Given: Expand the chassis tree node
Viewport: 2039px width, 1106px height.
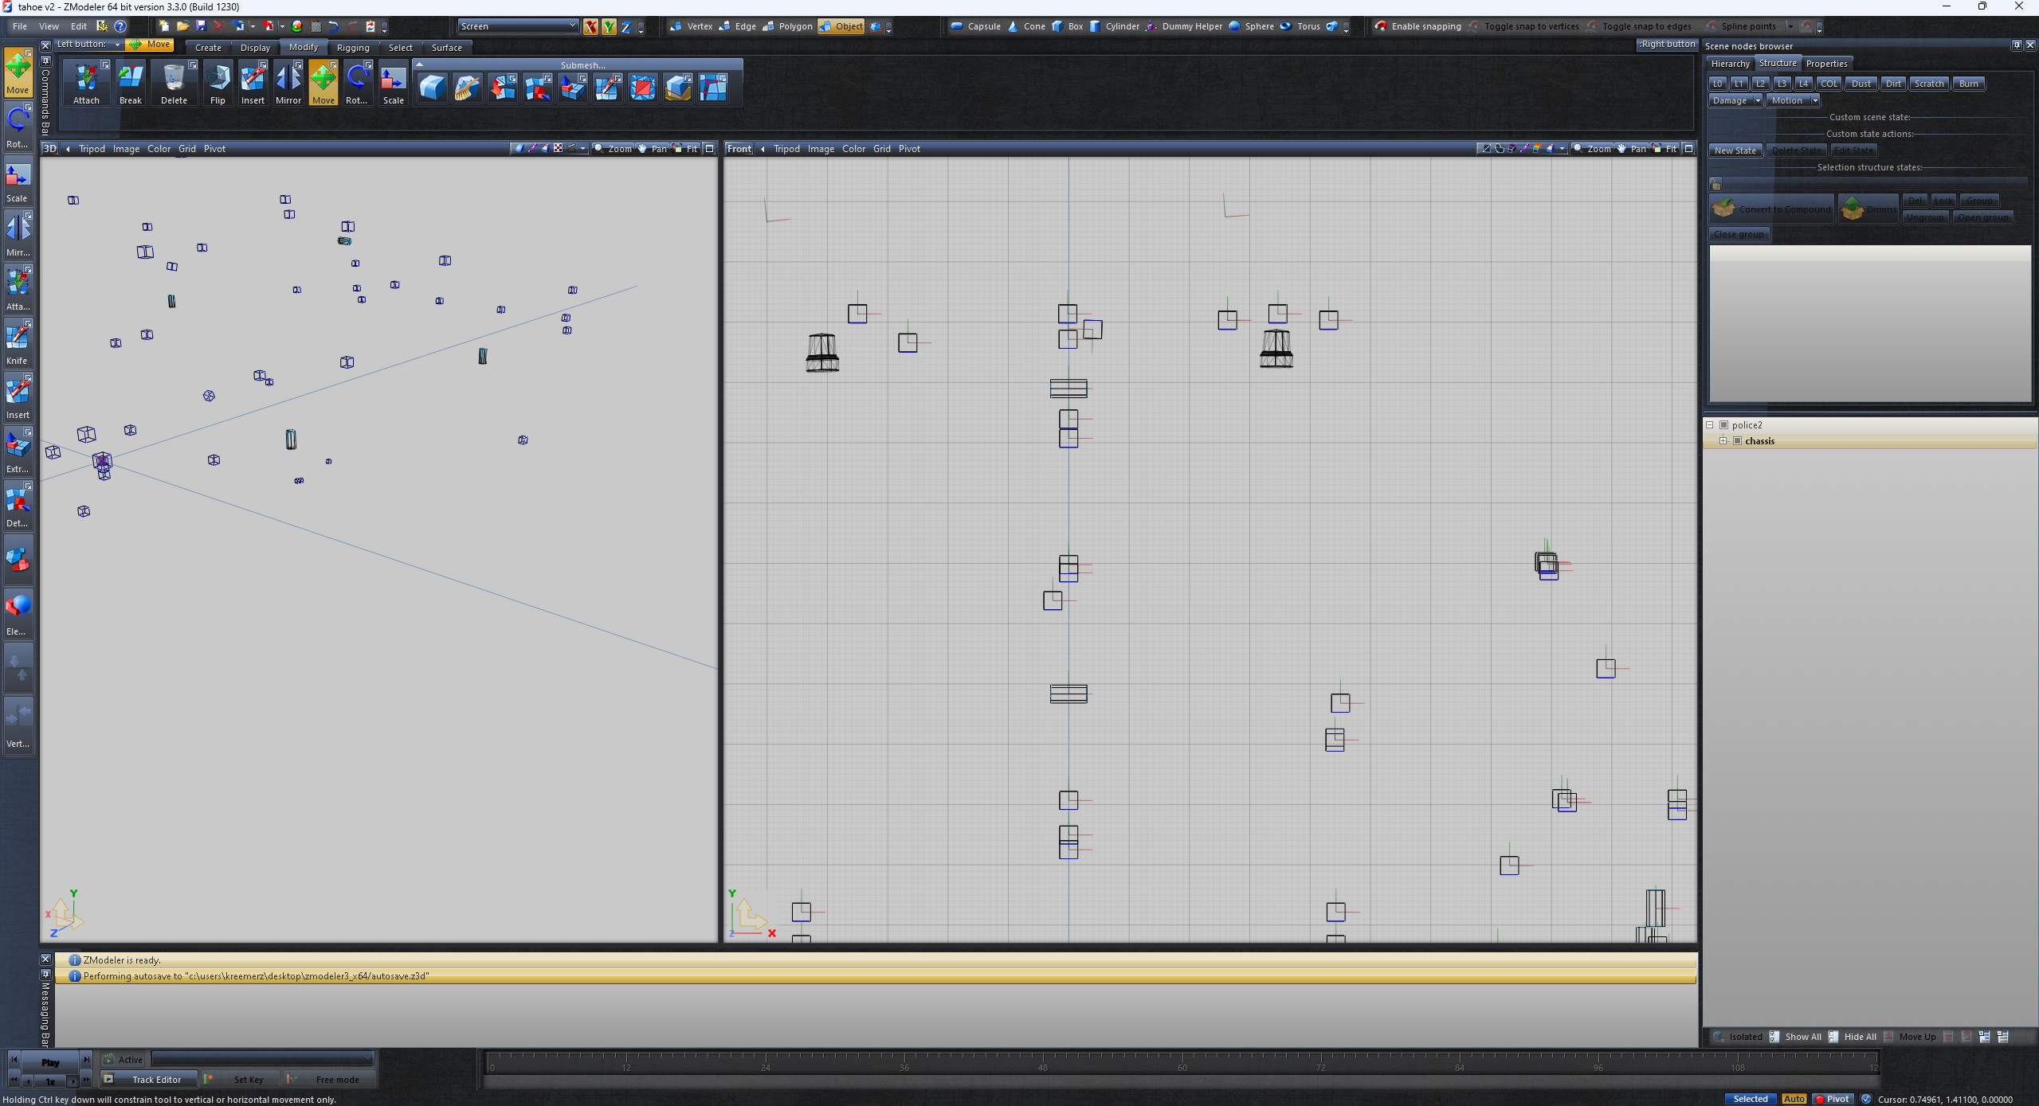Looking at the screenshot, I should tap(1723, 441).
